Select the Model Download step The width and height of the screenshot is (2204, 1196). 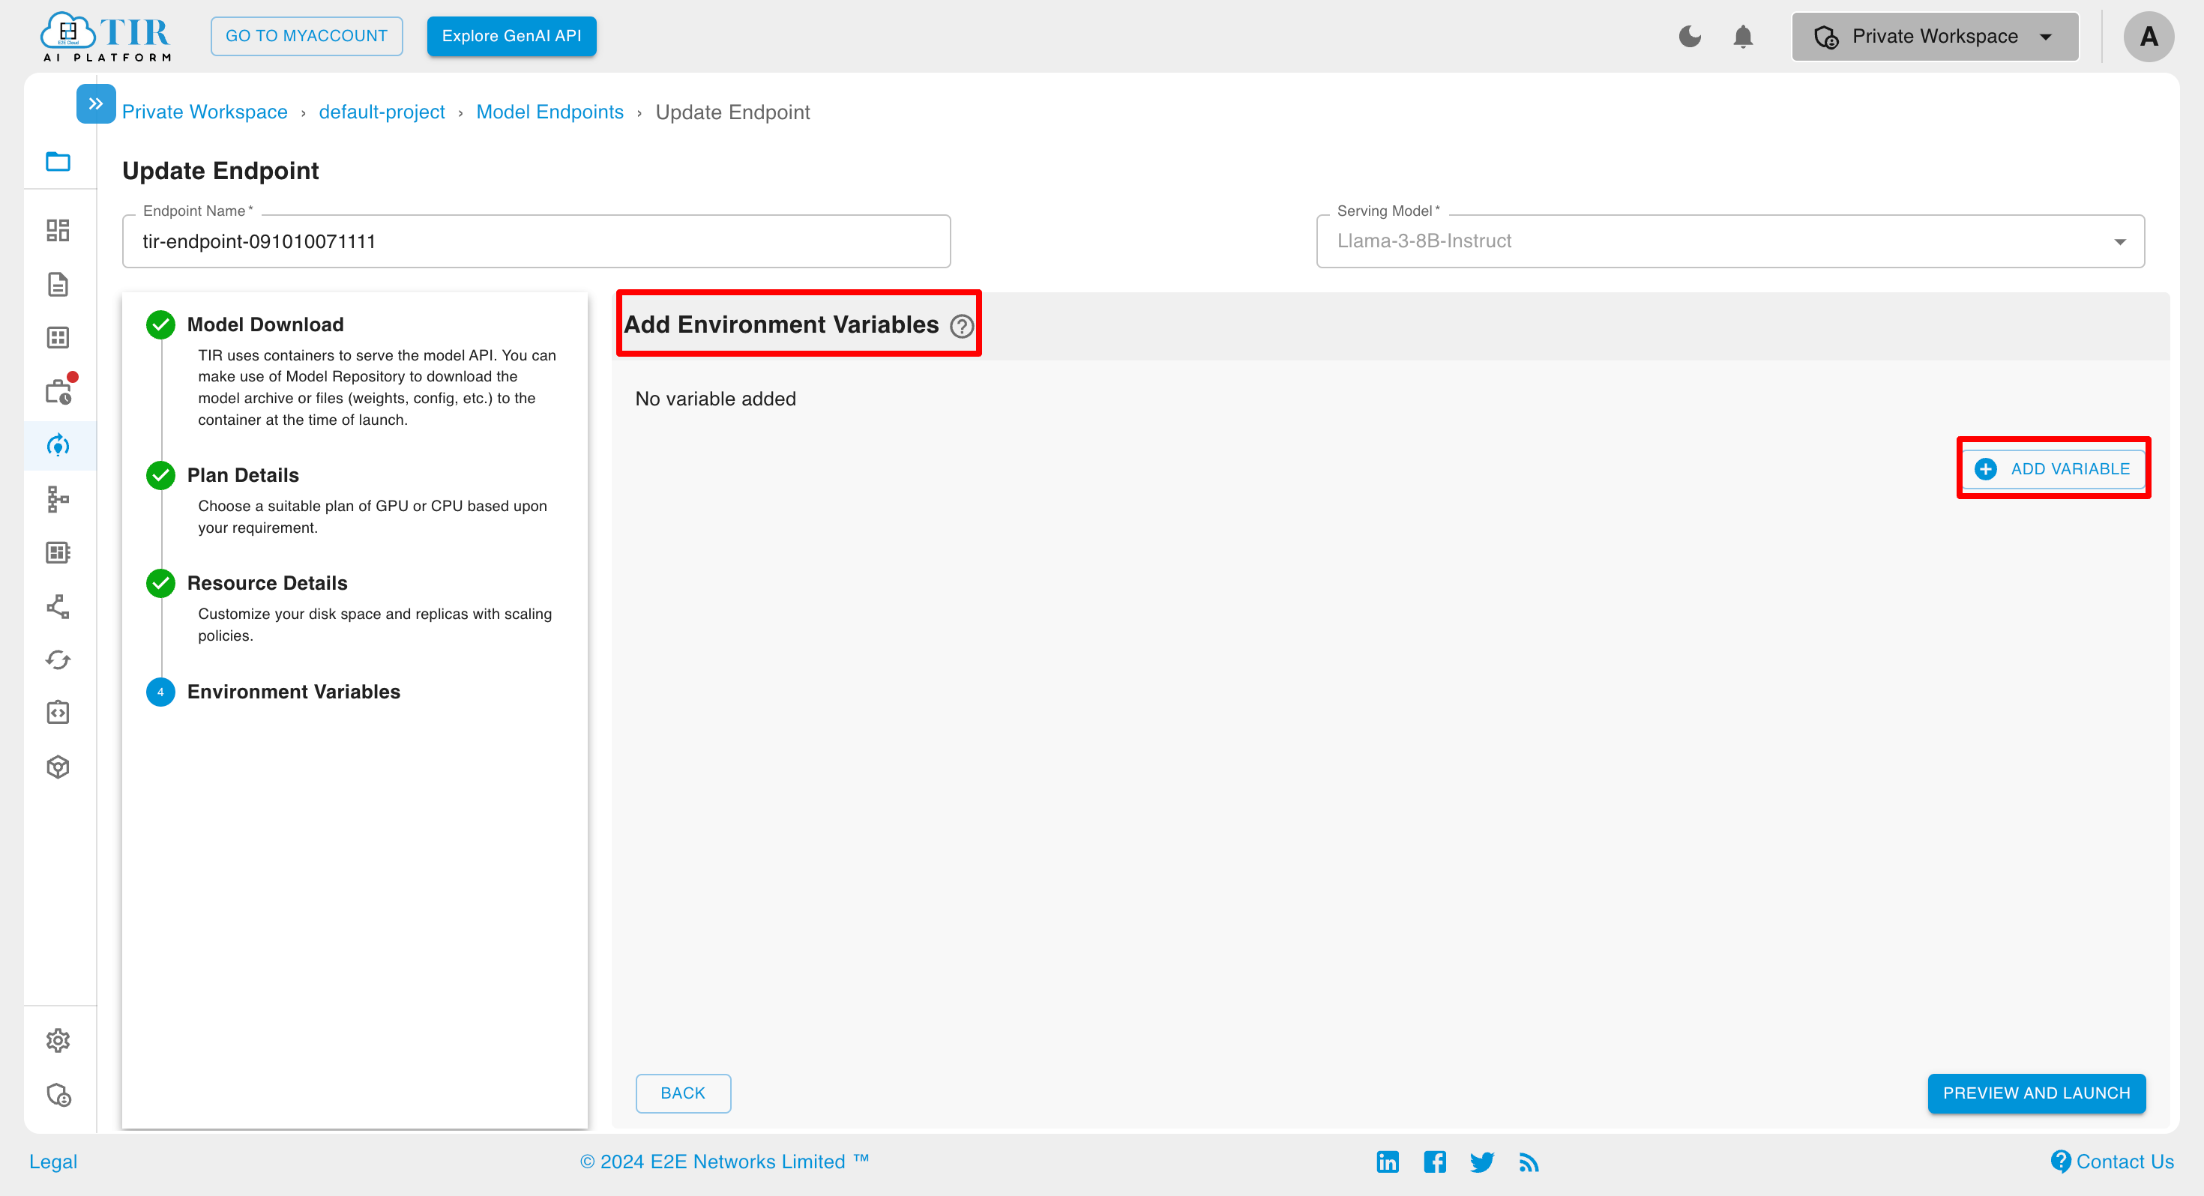265,324
